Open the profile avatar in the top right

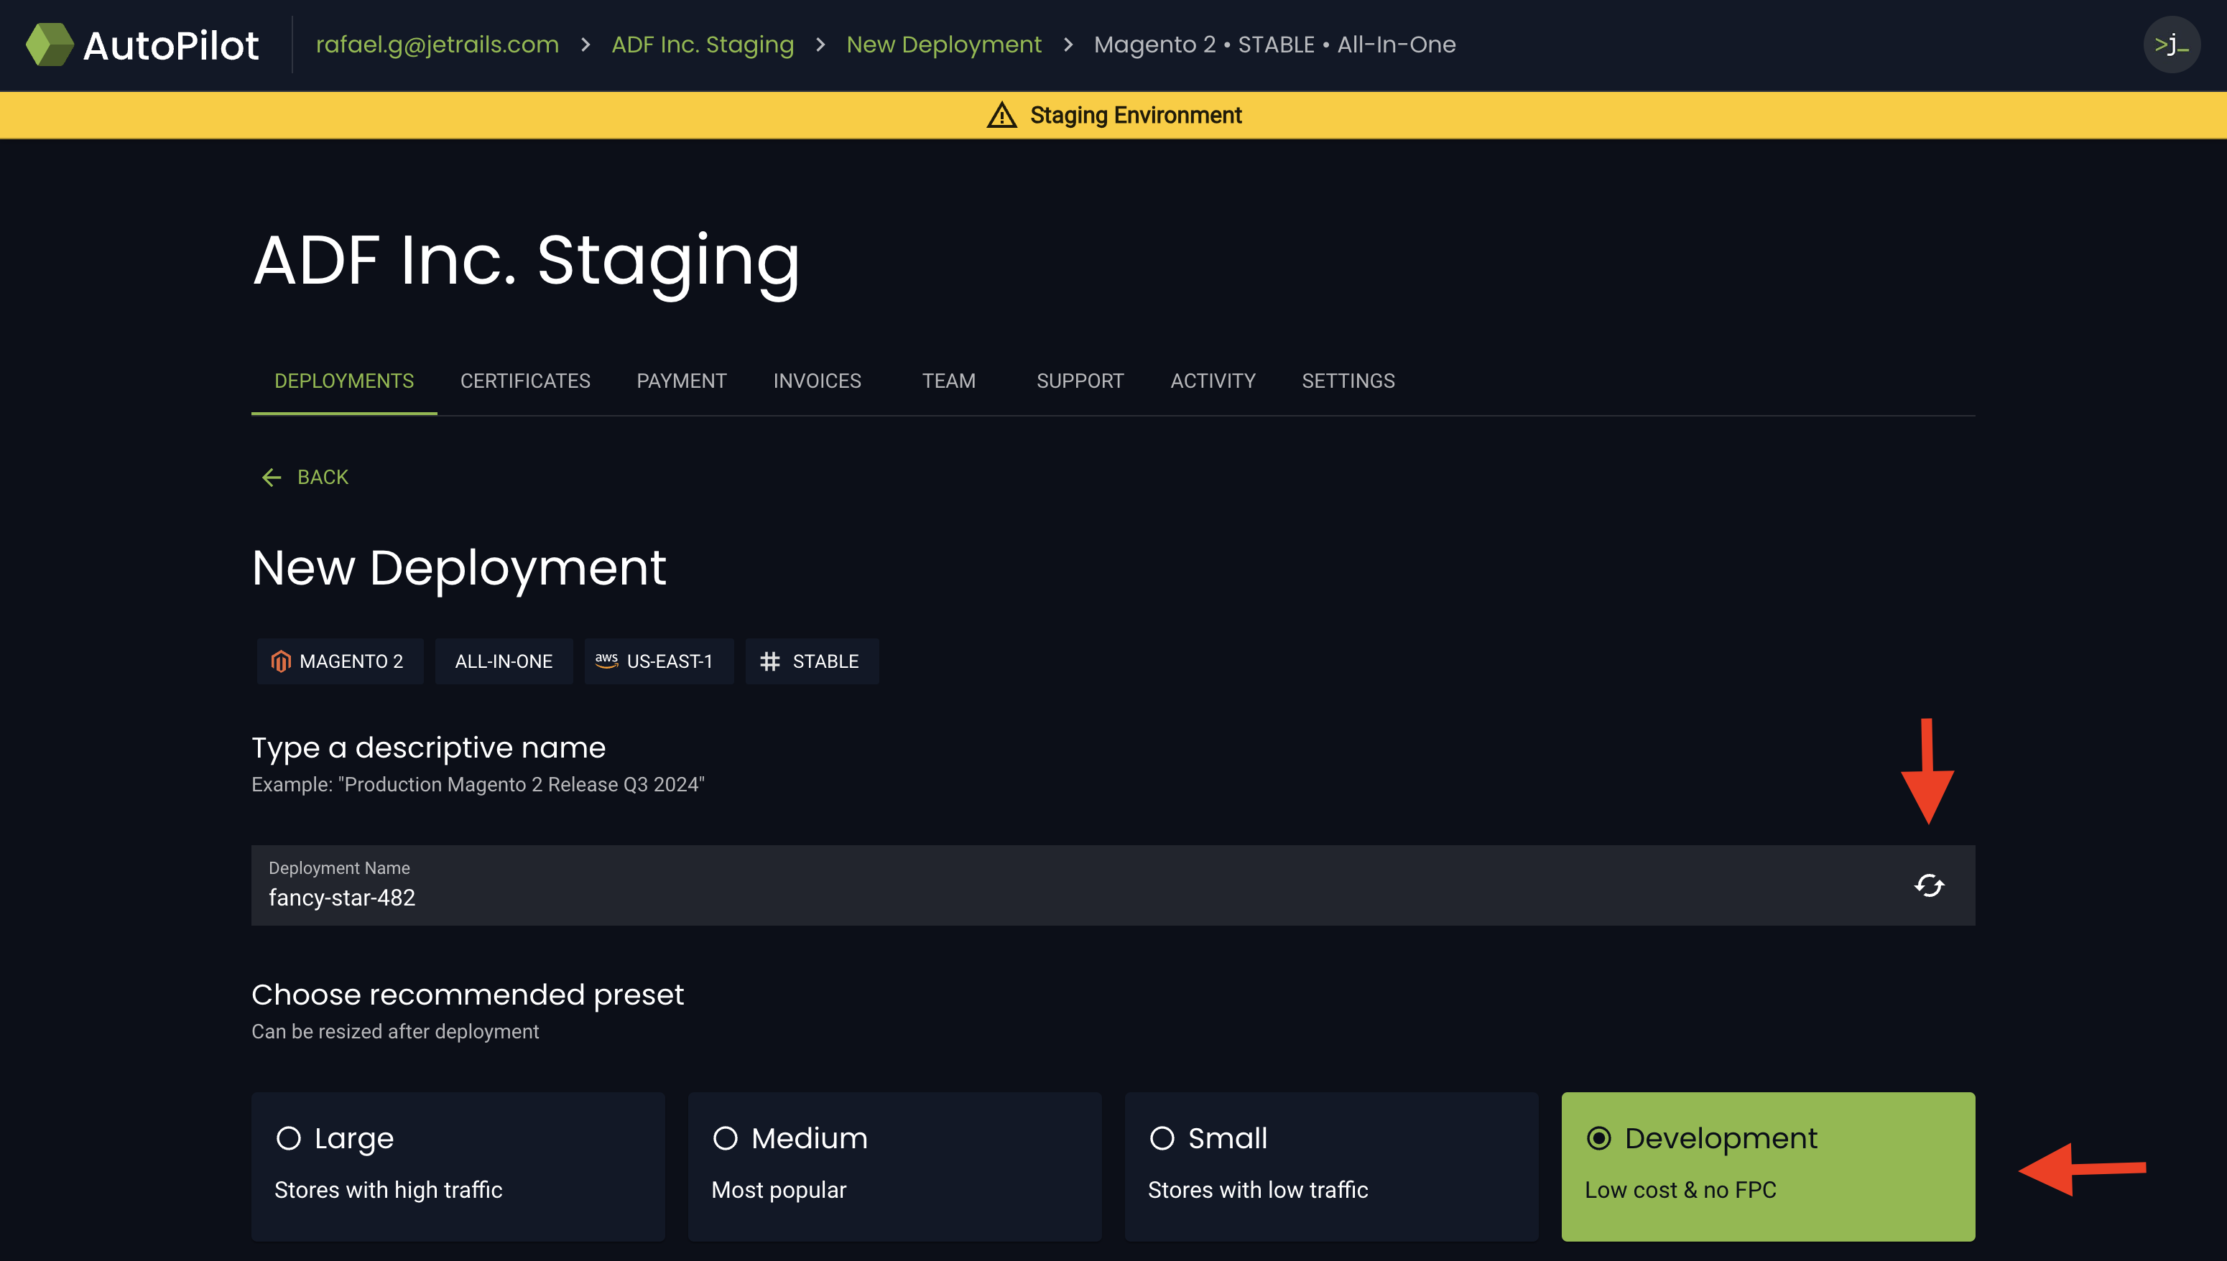pos(2171,45)
